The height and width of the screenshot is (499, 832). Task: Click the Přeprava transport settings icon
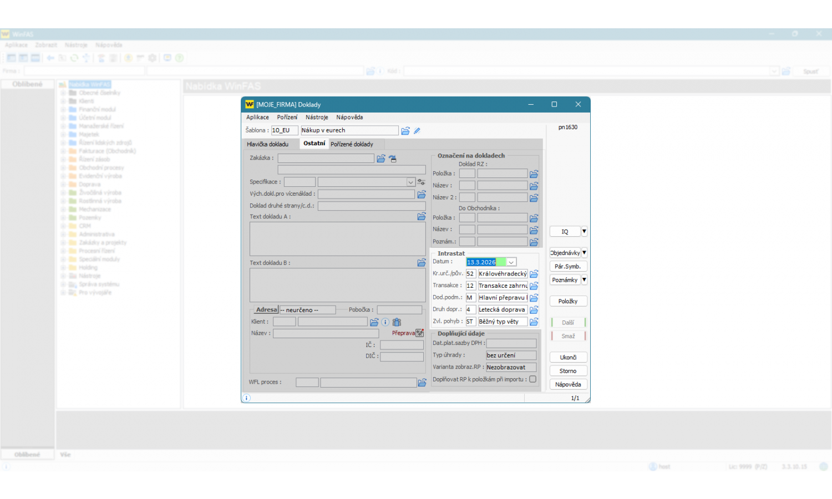tap(420, 333)
